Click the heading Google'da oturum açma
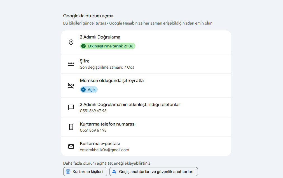 [x=88, y=16]
